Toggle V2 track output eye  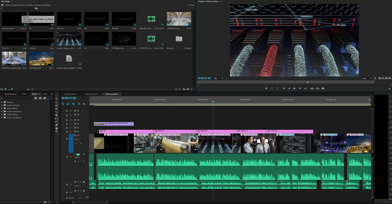click(78, 132)
